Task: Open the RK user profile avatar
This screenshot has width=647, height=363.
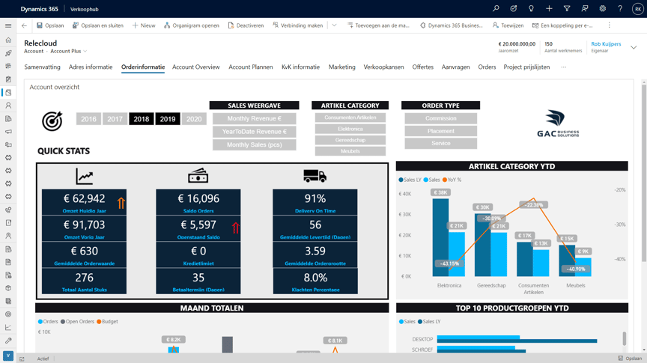Action: click(x=637, y=9)
